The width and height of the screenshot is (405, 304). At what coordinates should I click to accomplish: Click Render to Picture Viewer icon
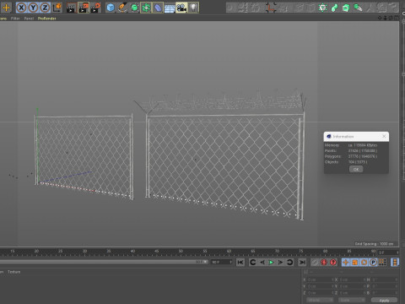tap(84, 8)
